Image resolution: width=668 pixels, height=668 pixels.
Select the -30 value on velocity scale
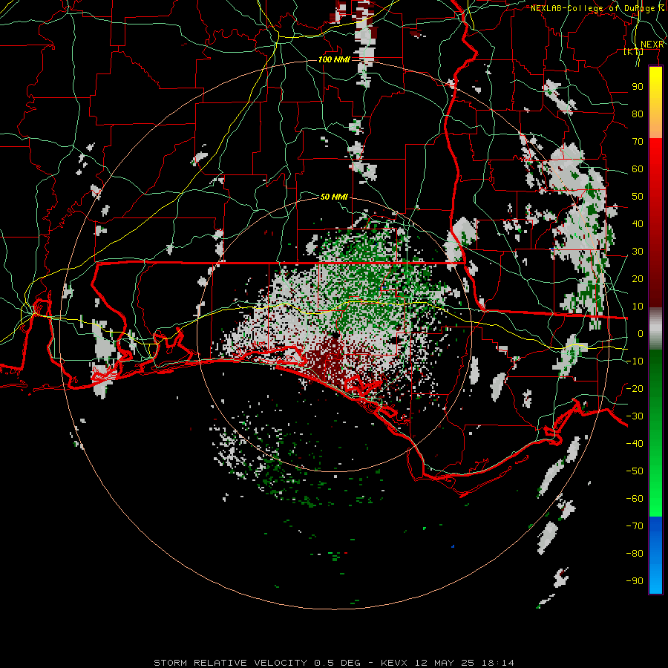[x=635, y=416]
